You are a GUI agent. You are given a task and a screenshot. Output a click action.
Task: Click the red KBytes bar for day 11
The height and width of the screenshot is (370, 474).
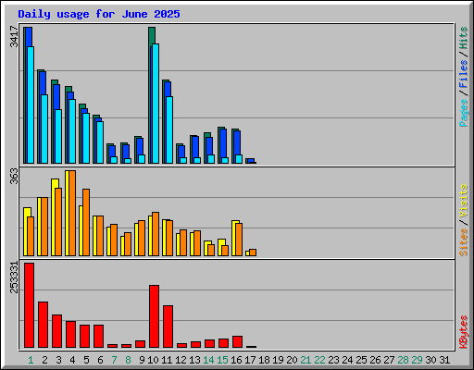[x=168, y=327]
